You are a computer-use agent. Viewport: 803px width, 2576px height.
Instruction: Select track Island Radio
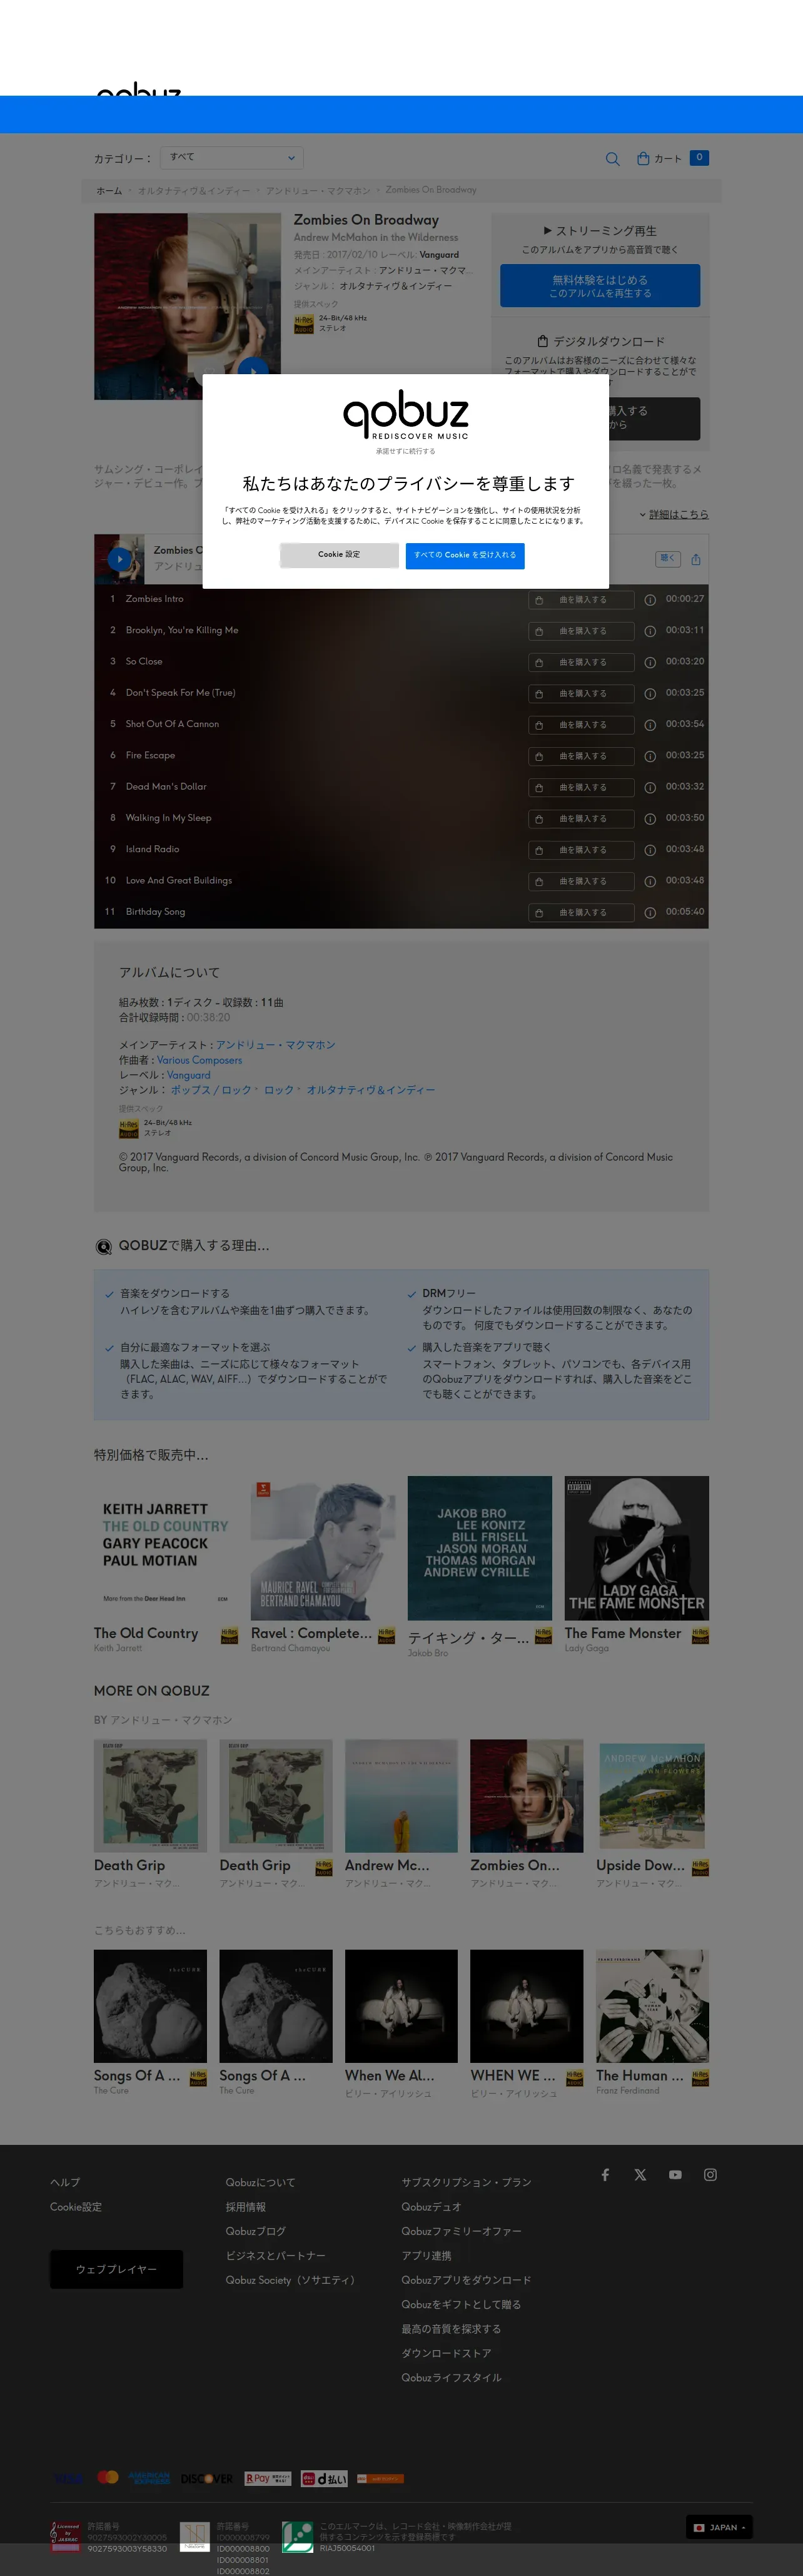coord(152,850)
